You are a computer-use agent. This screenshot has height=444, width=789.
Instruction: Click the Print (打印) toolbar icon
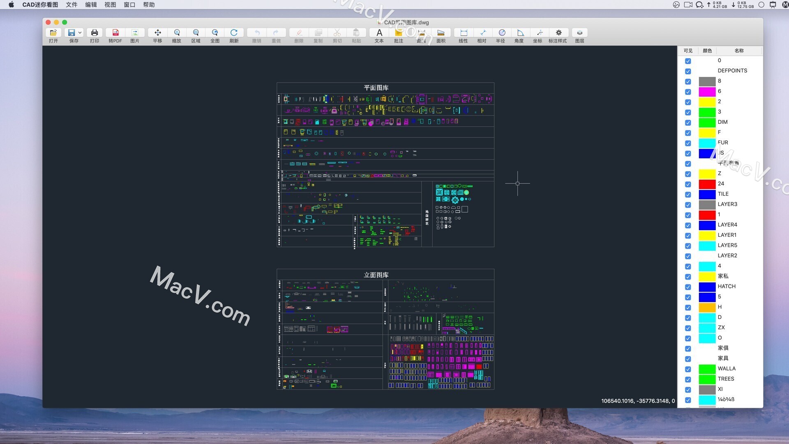[95, 33]
